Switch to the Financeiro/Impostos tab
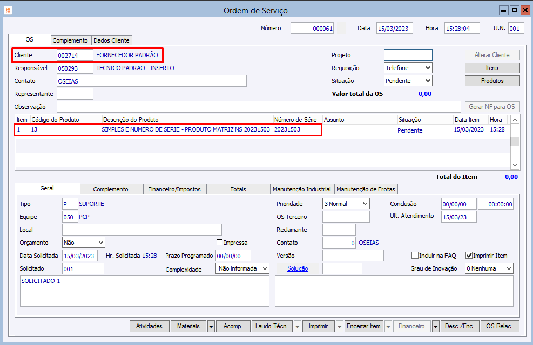Image resolution: width=533 pixels, height=345 pixels. pyautogui.click(x=174, y=189)
